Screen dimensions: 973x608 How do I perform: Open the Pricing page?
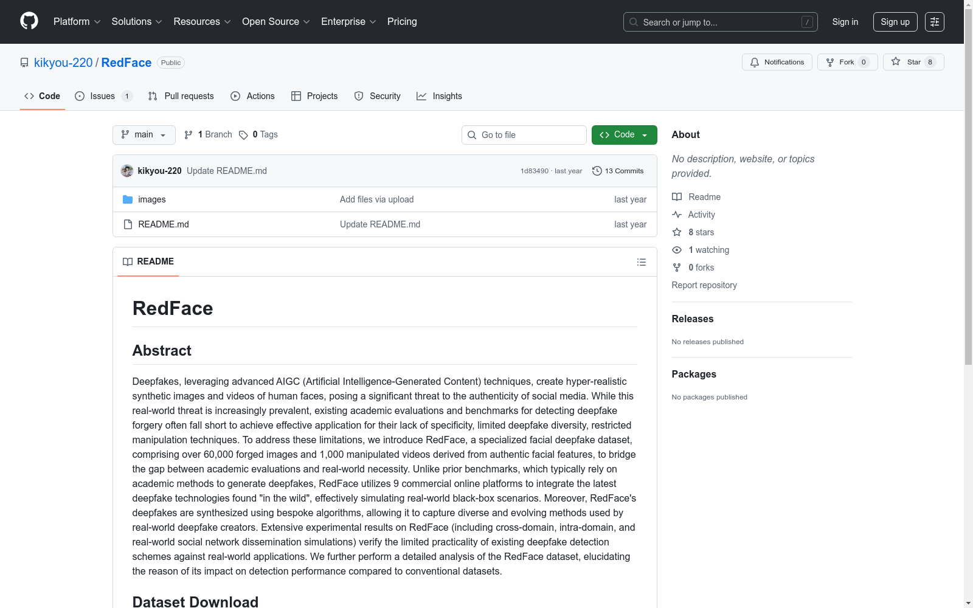[402, 21]
